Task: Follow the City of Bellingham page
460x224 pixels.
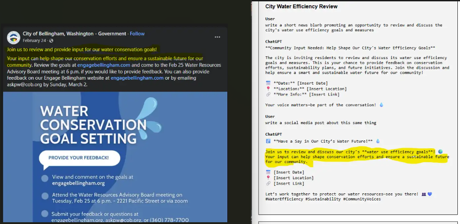Action: tap(137, 34)
